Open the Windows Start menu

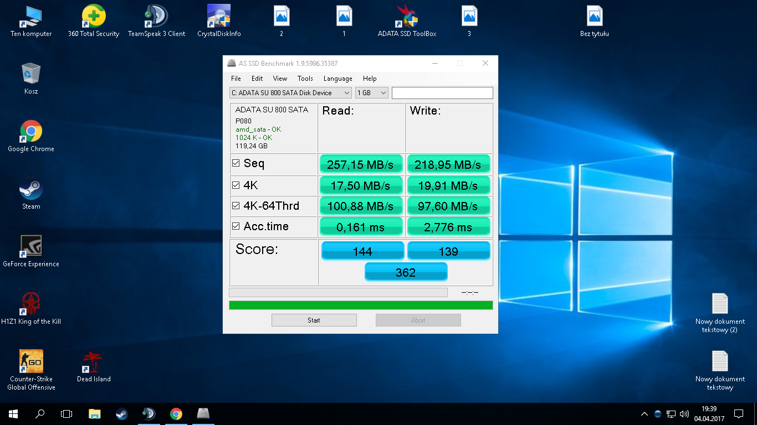pos(13,413)
